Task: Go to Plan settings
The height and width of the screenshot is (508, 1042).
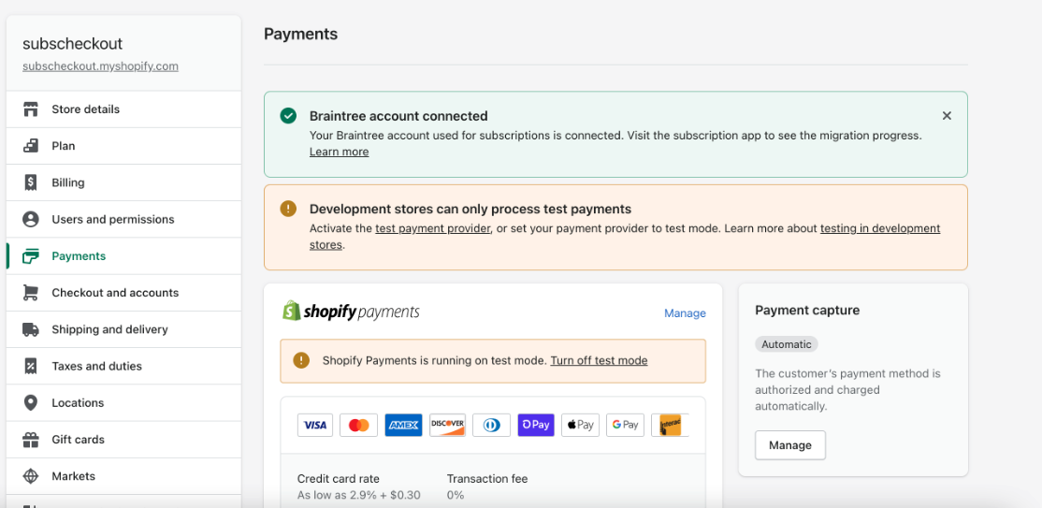Action: pyautogui.click(x=123, y=146)
